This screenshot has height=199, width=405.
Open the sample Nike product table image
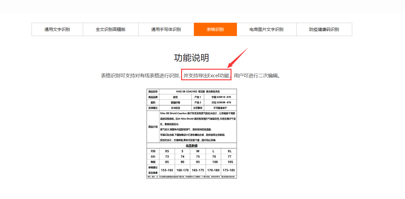(192, 134)
